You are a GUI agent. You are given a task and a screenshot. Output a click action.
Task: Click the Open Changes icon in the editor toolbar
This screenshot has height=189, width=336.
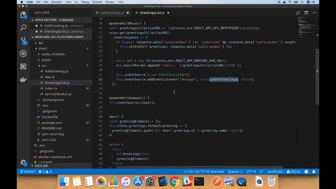[298, 13]
